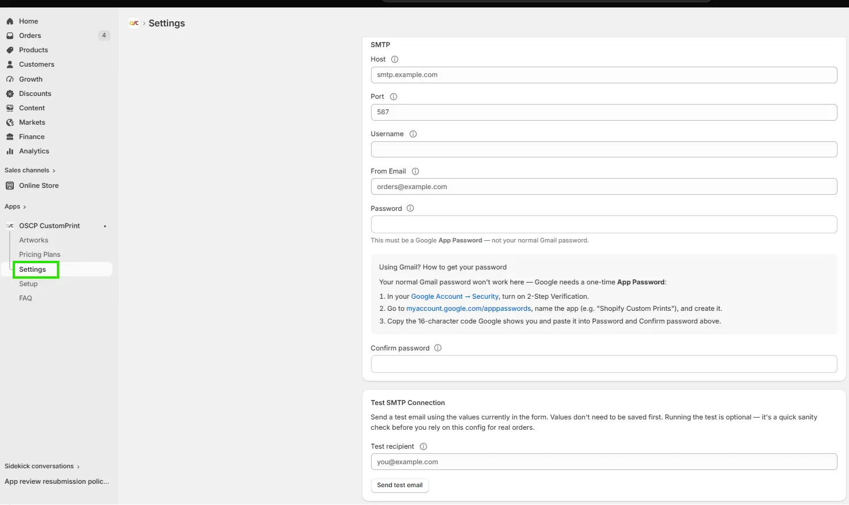Image resolution: width=849 pixels, height=505 pixels.
Task: Show the Port field info icon
Action: (x=393, y=97)
